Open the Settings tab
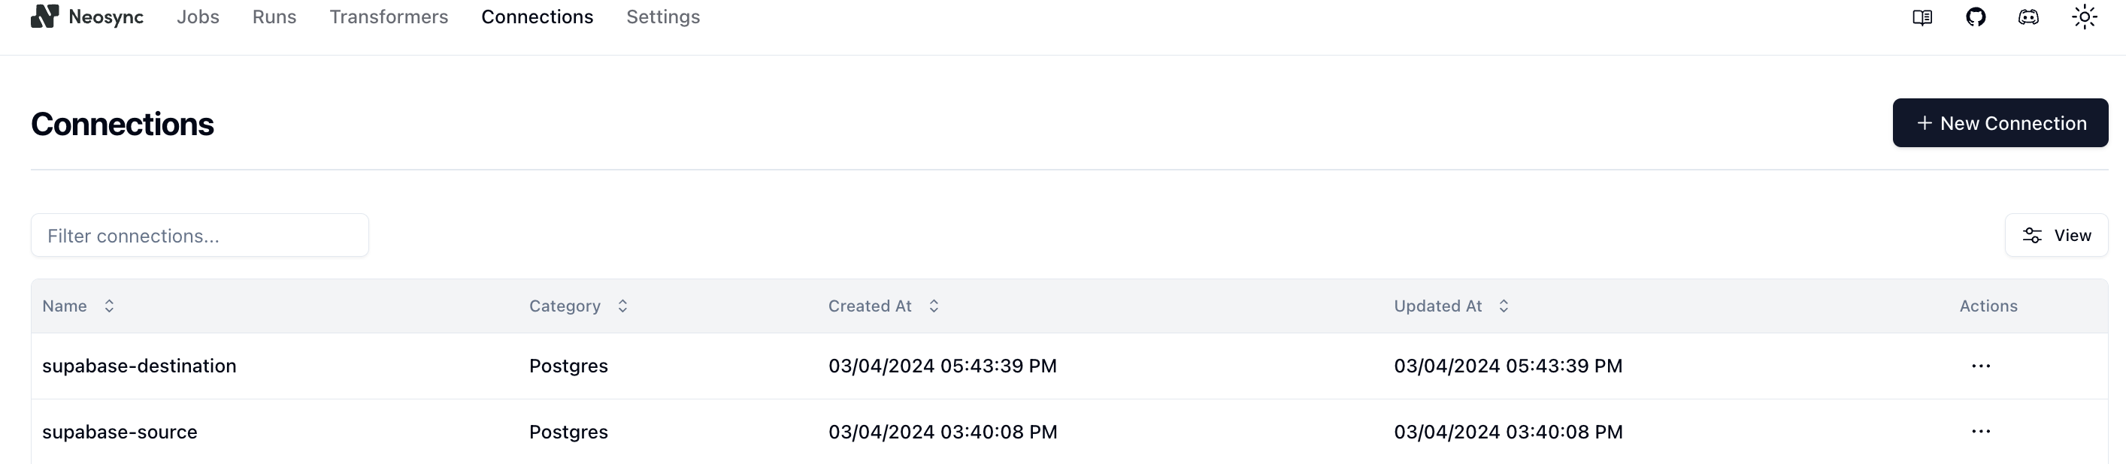The height and width of the screenshot is (464, 2126). click(x=663, y=17)
